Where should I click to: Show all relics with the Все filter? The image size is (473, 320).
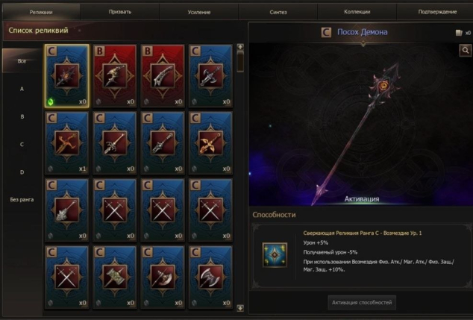(22, 61)
